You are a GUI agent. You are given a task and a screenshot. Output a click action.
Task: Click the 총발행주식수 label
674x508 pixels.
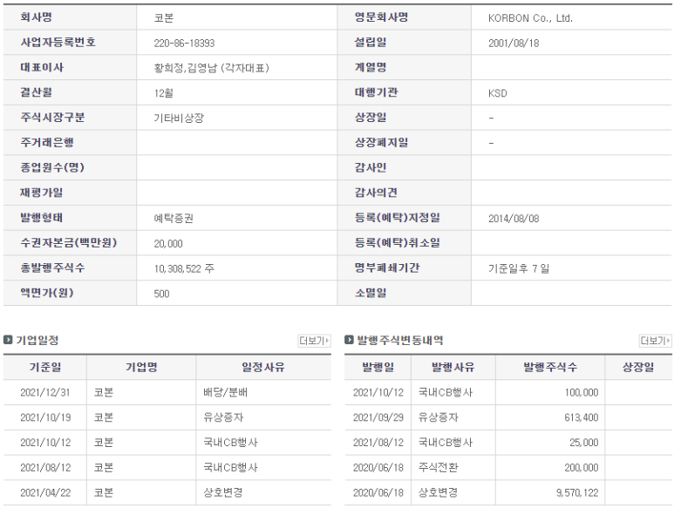click(x=52, y=268)
